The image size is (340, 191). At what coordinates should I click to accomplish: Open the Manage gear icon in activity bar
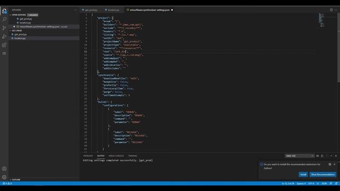(x=4, y=177)
